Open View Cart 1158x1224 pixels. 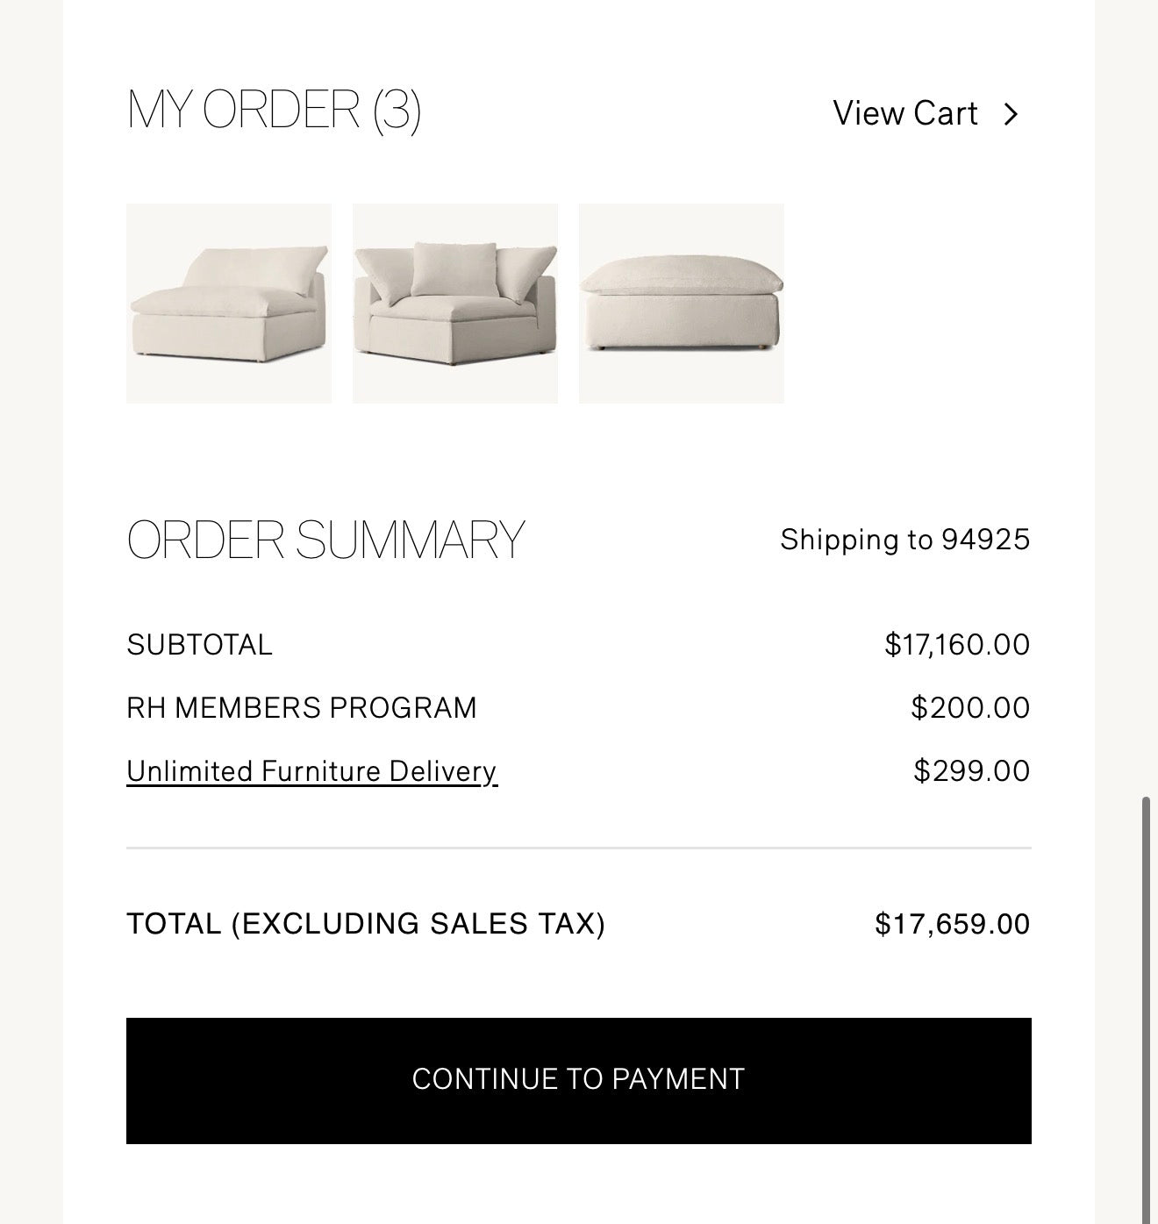pyautogui.click(x=907, y=112)
